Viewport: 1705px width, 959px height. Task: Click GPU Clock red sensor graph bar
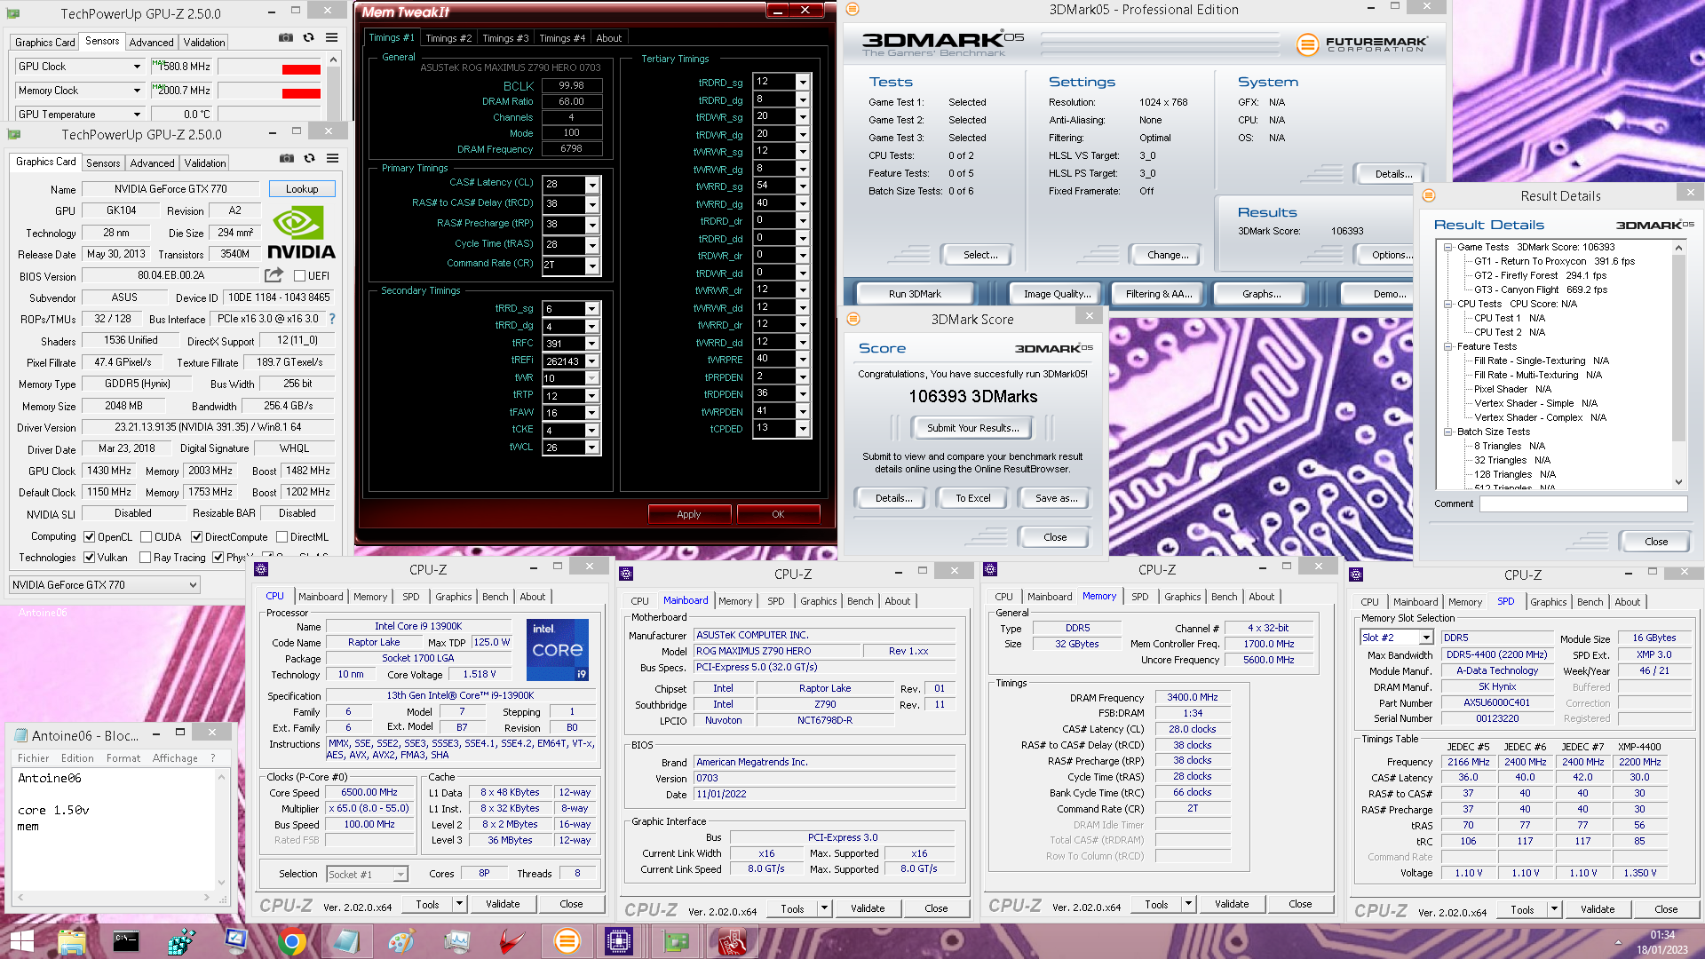coord(301,69)
